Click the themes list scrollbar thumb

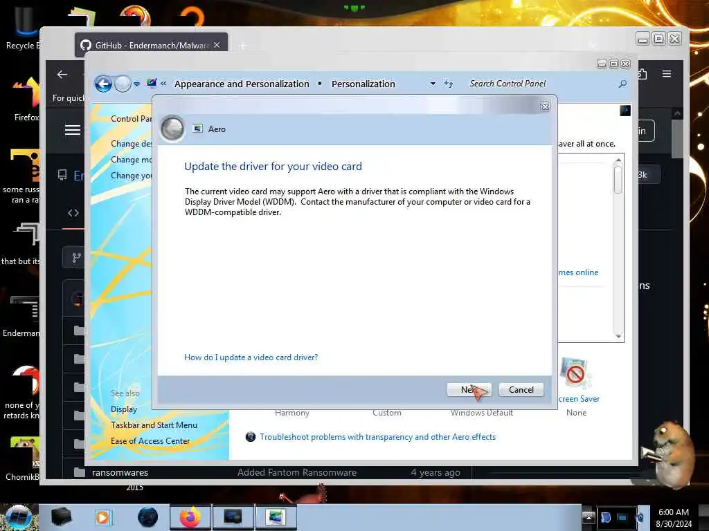[x=618, y=179]
